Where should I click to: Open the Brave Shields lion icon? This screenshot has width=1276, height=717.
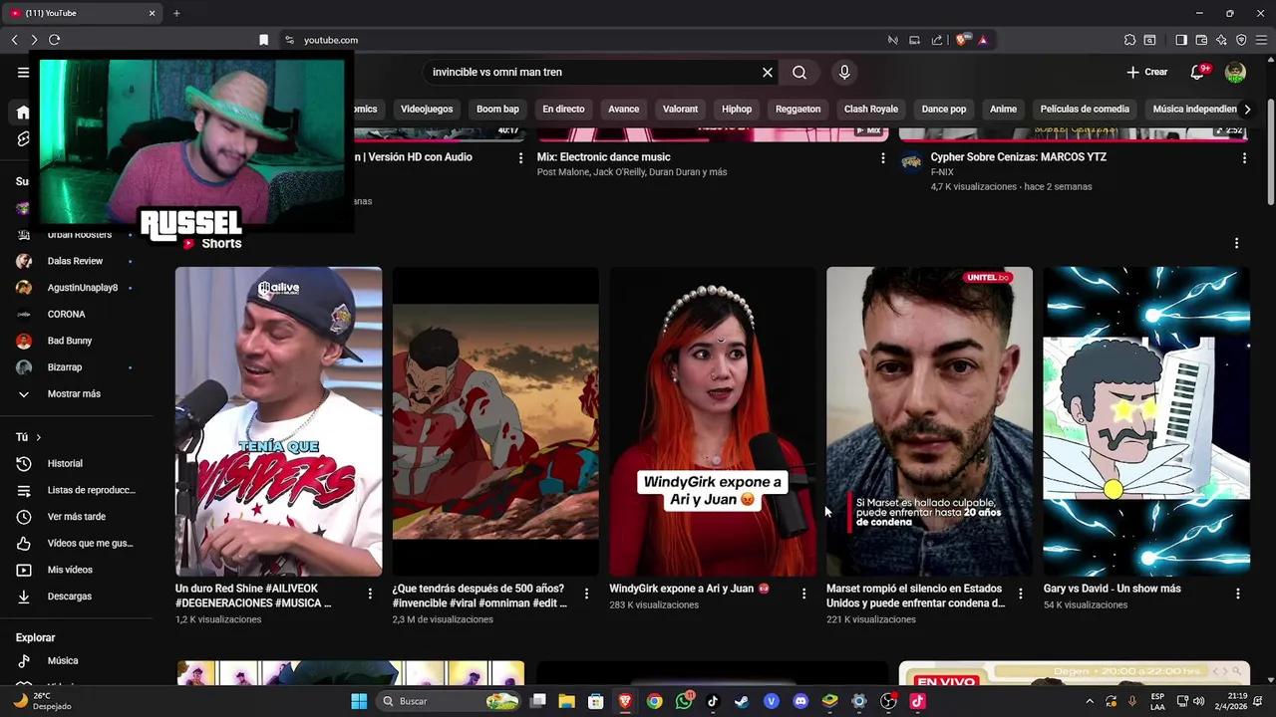tap(961, 40)
